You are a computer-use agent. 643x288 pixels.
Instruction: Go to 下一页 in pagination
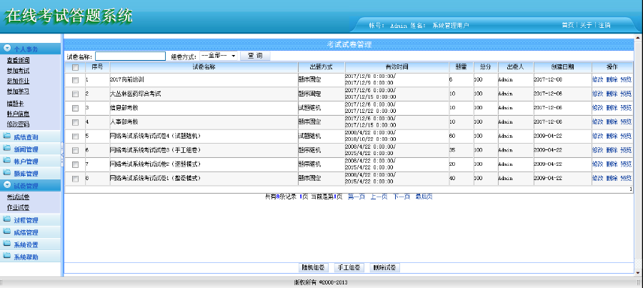[x=402, y=197]
